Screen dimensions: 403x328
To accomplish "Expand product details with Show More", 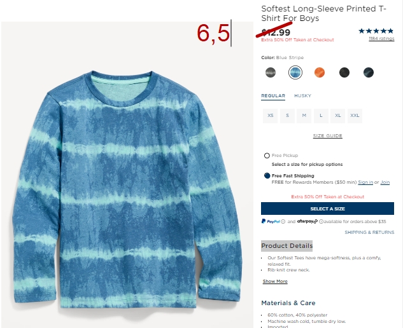I will [275, 282].
